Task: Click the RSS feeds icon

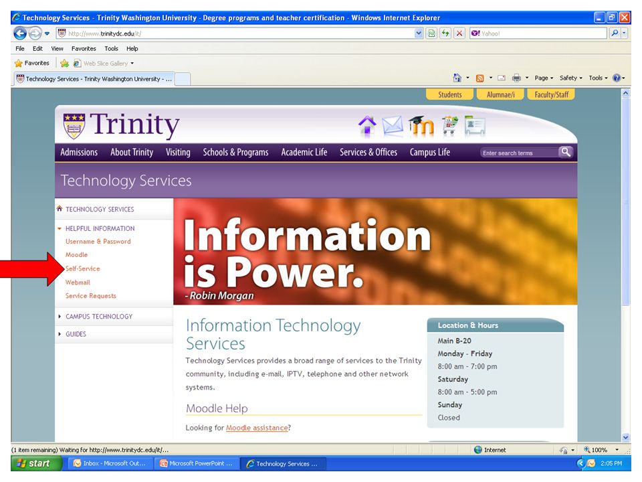Action: pyautogui.click(x=480, y=78)
